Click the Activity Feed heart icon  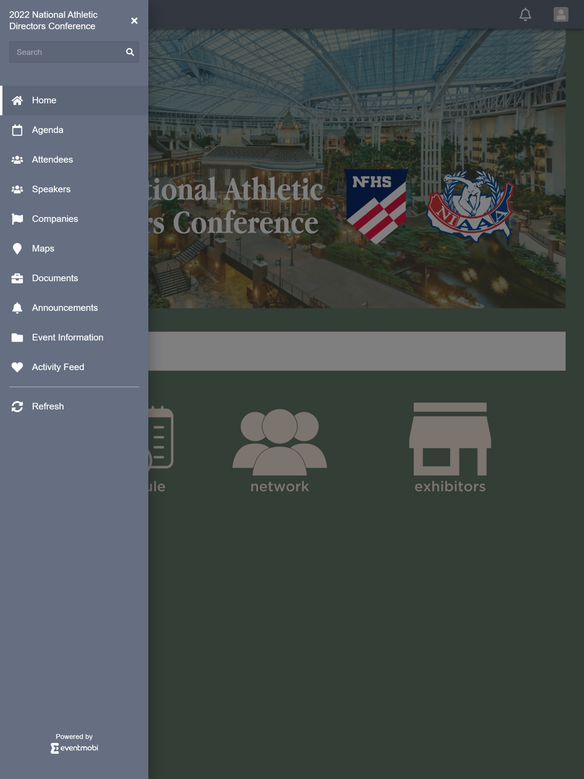tap(18, 367)
